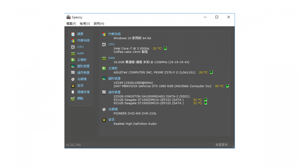This screenshot has width=298, height=167.
Task: Open RAM section in sidebar
Action: (80, 53)
